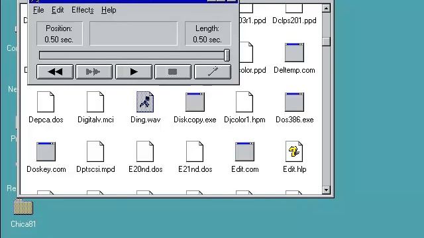
Task: Select the E20nd.dos file icon
Action: click(145, 151)
